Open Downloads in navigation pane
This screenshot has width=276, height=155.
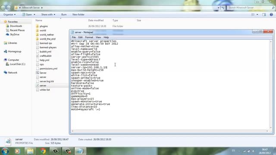[x=16, y=26]
